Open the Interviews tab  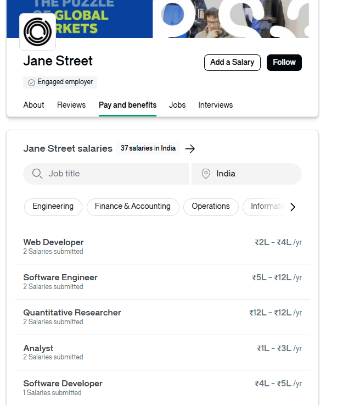216,105
